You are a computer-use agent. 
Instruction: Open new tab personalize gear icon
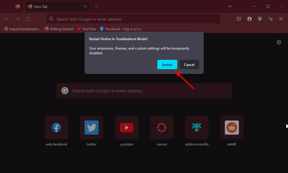279,42
